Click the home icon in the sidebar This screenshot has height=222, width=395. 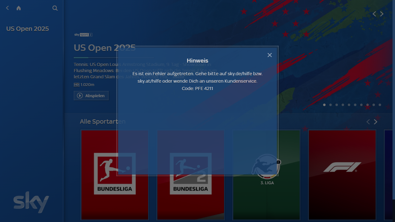[x=19, y=8]
